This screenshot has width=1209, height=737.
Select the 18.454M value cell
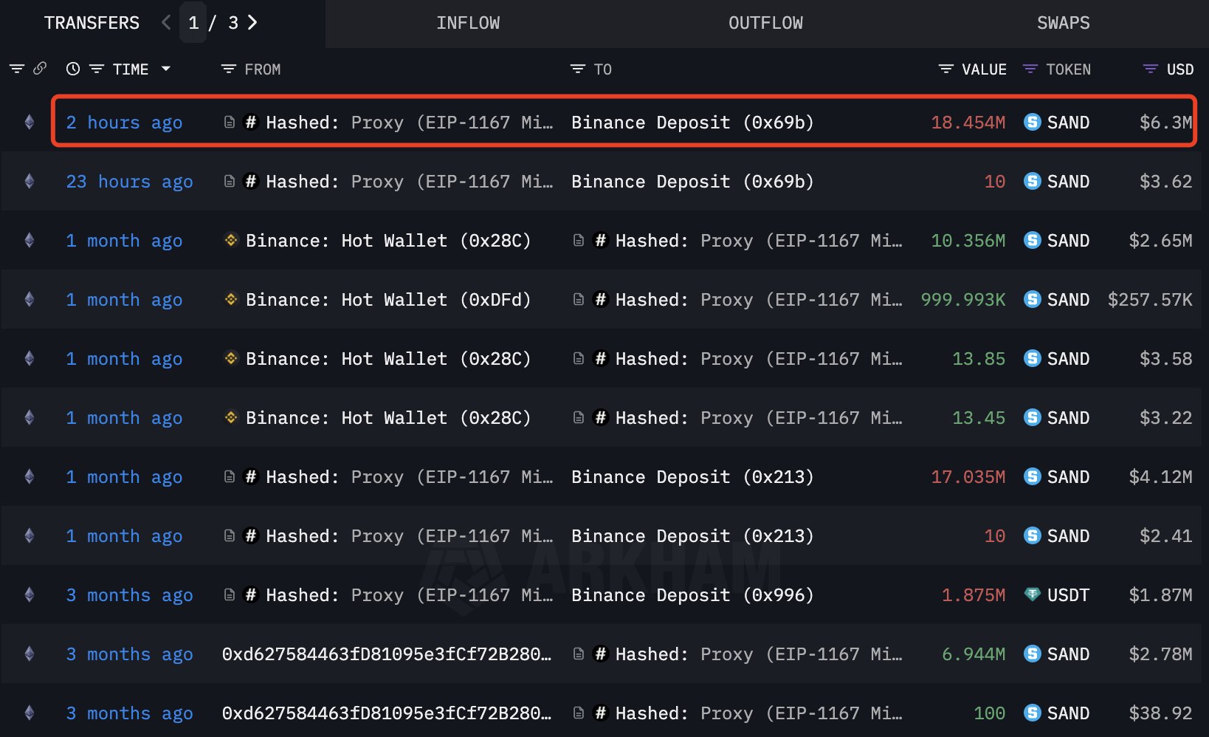(x=968, y=123)
